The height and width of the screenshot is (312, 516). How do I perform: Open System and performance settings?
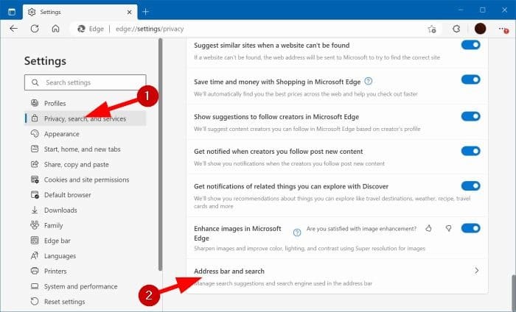coord(86,286)
